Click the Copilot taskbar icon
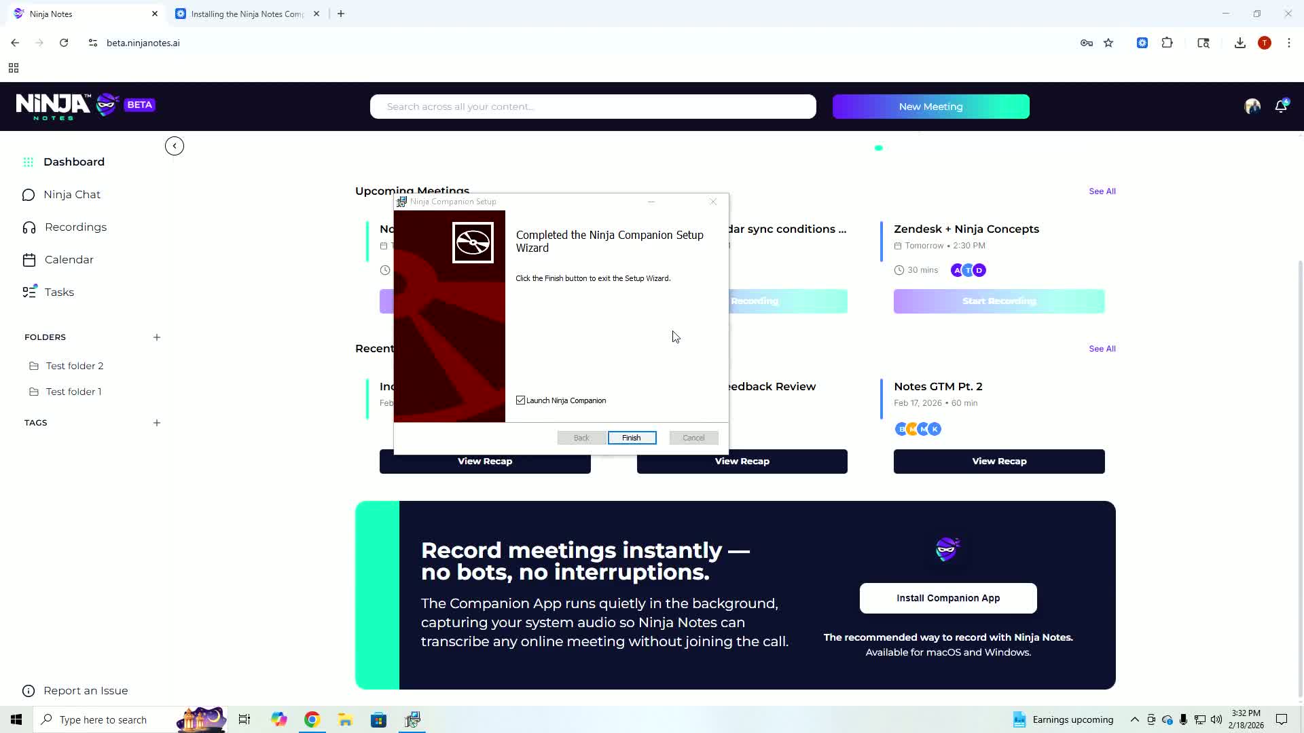Screen dimensions: 1304x733 (278, 719)
